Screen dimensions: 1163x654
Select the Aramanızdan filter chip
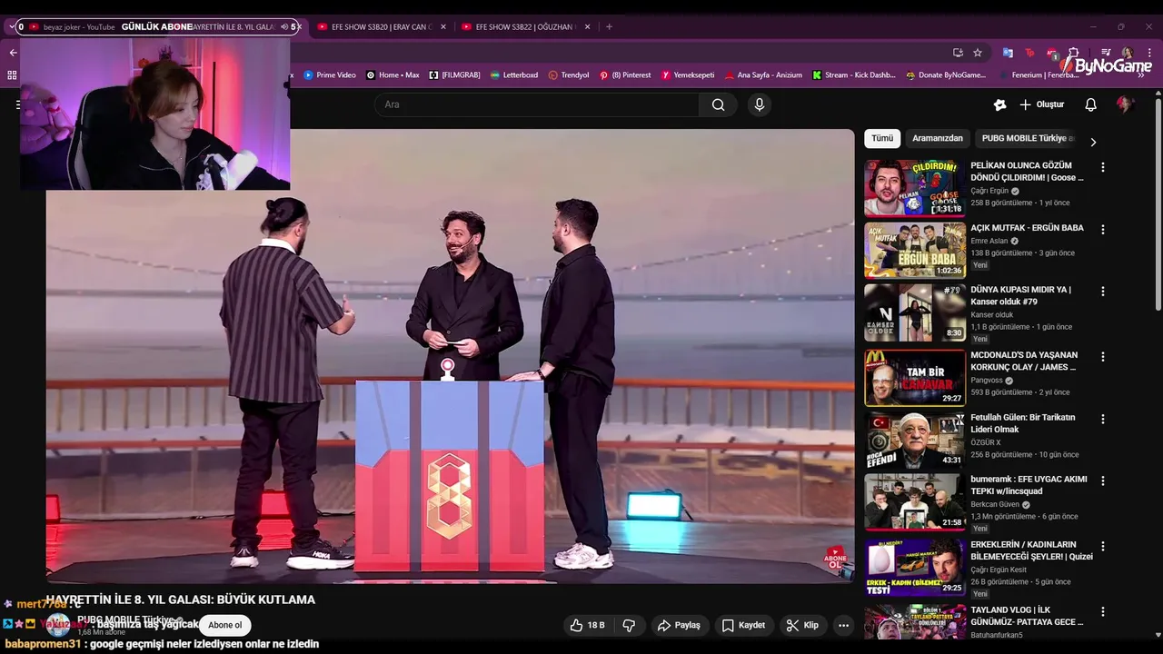tap(938, 139)
